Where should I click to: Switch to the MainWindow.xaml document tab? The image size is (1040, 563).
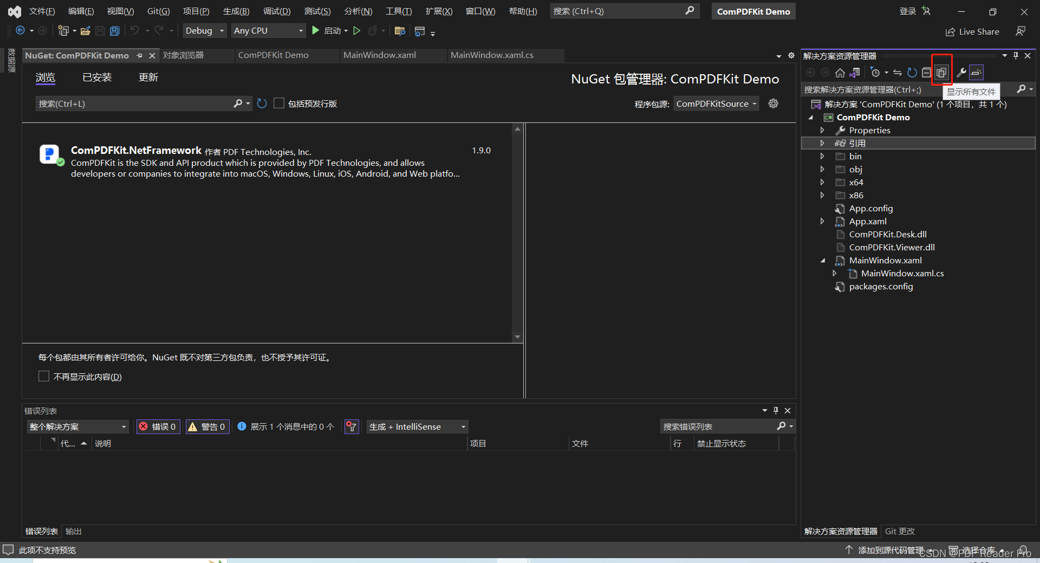(x=380, y=55)
